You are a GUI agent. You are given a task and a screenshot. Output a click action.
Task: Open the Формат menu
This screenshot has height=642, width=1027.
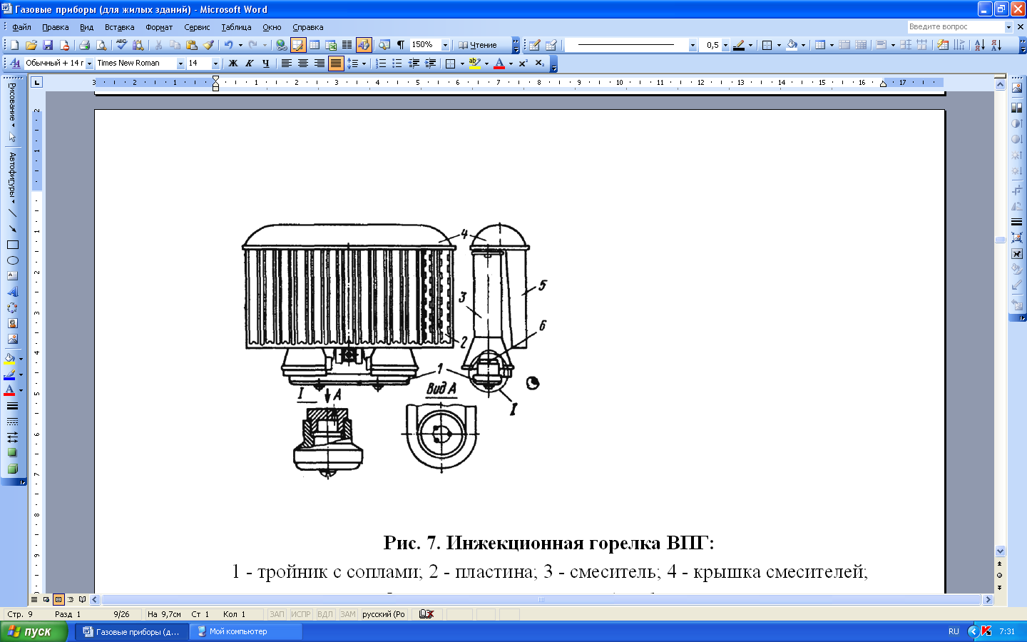159,27
